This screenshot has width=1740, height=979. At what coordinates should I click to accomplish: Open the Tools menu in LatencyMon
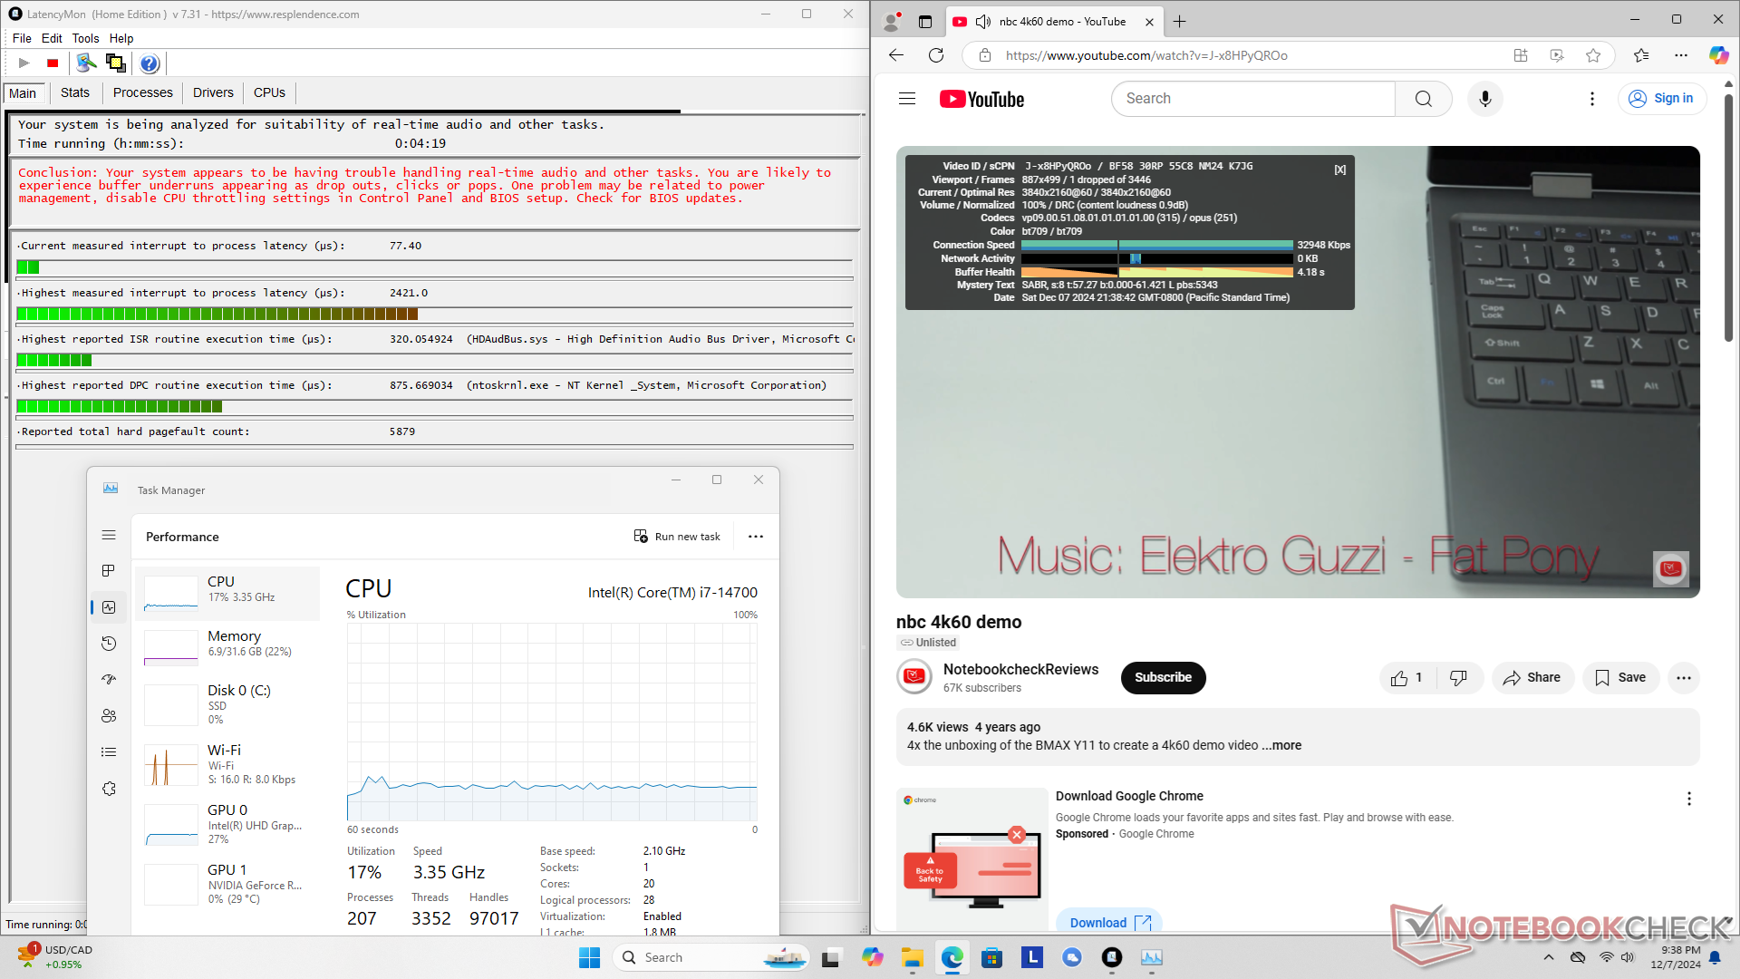point(85,38)
